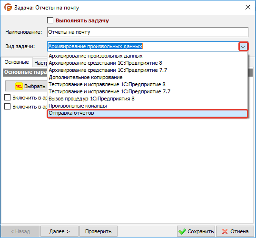Close the Задача dialog window

tap(248, 7)
